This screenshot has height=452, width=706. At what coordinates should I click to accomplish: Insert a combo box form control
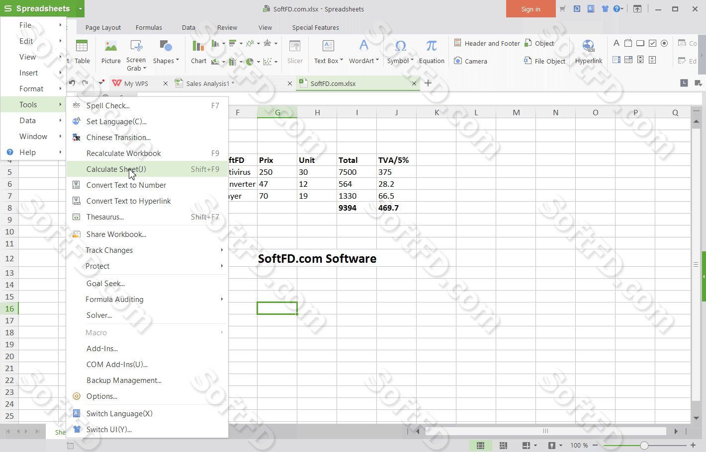point(628,60)
